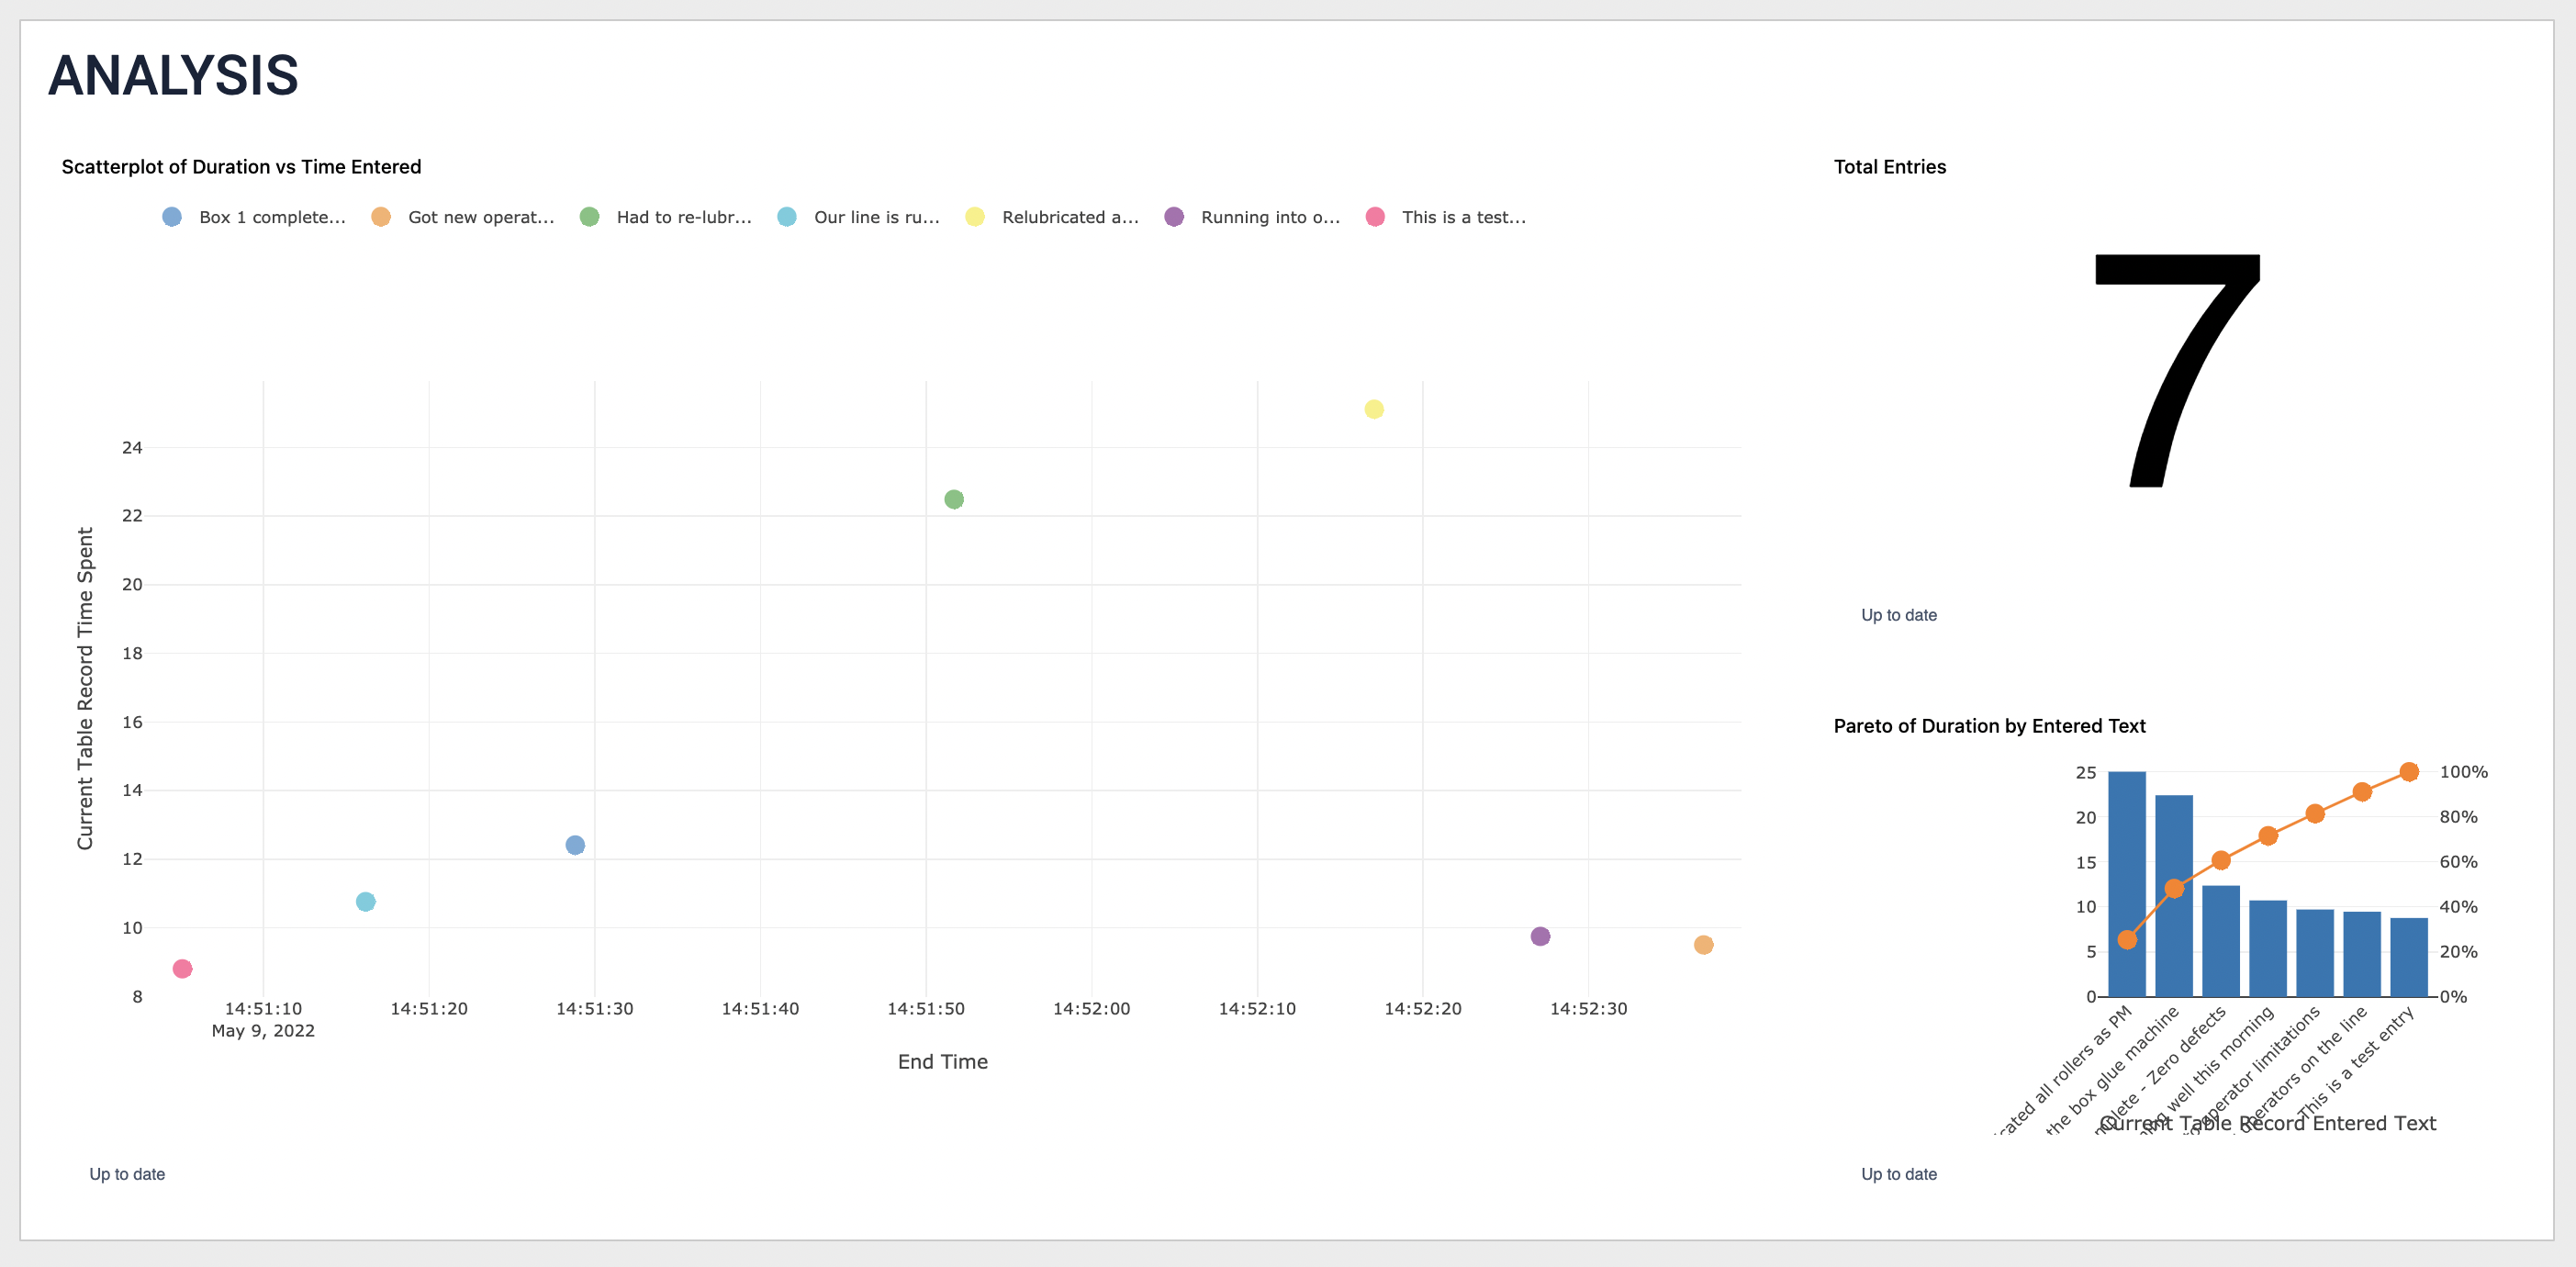
Task: Toggle the 'This is a test...' legend entry
Action: [x=1446, y=217]
